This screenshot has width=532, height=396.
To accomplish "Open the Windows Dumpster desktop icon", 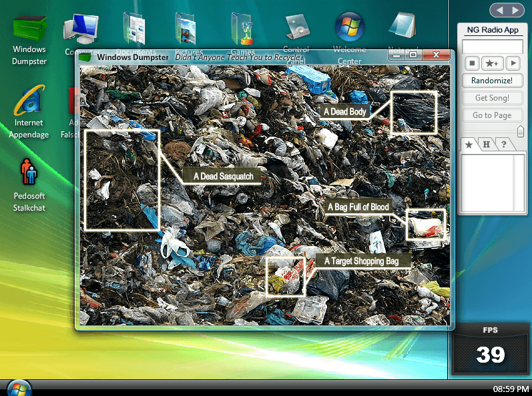I will click(x=29, y=40).
